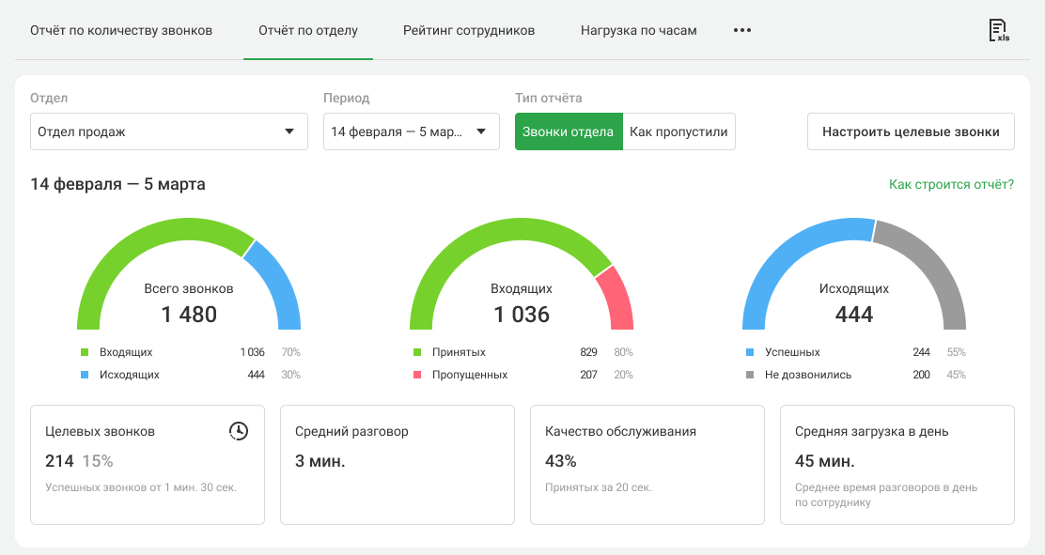Click green Входящих legend square under Всего звонков
This screenshot has height=555, width=1045.
click(x=84, y=352)
